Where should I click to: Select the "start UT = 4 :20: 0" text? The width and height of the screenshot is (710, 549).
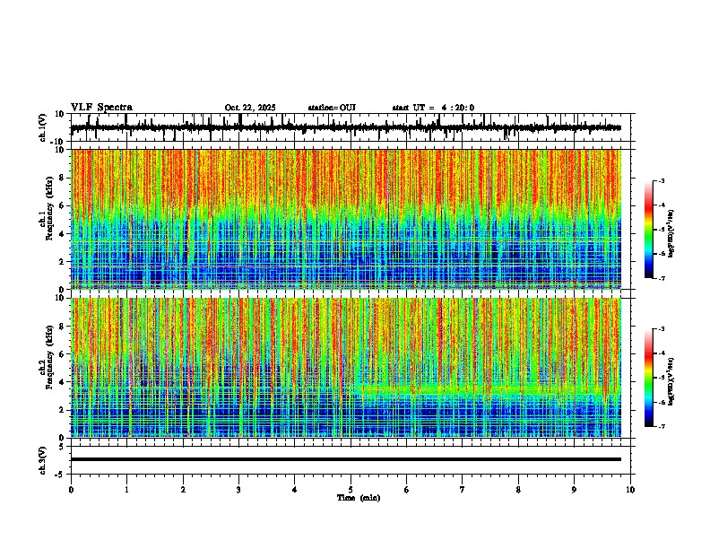click(433, 108)
